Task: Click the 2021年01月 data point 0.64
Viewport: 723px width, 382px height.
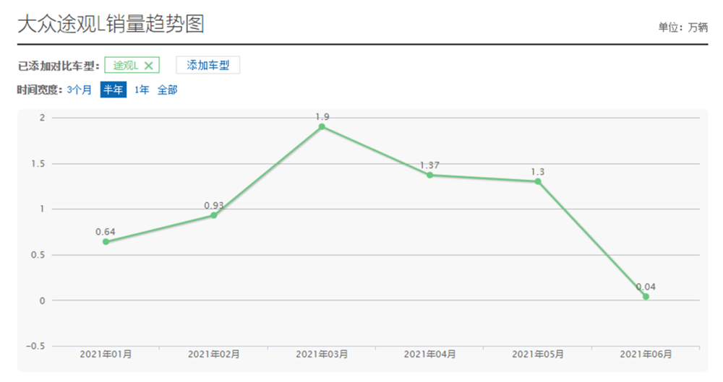Action: pyautogui.click(x=106, y=241)
